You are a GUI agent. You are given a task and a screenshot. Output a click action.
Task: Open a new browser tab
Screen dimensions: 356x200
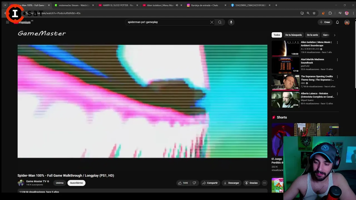[276, 5]
